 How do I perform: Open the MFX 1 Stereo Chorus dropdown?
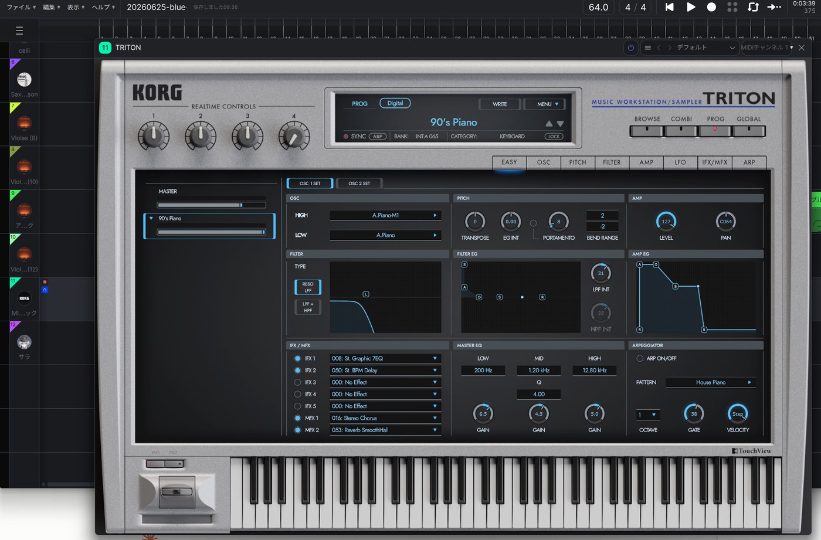pyautogui.click(x=385, y=418)
